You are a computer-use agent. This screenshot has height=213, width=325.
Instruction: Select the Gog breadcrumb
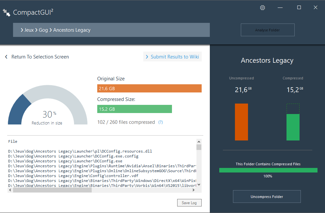click(x=43, y=30)
